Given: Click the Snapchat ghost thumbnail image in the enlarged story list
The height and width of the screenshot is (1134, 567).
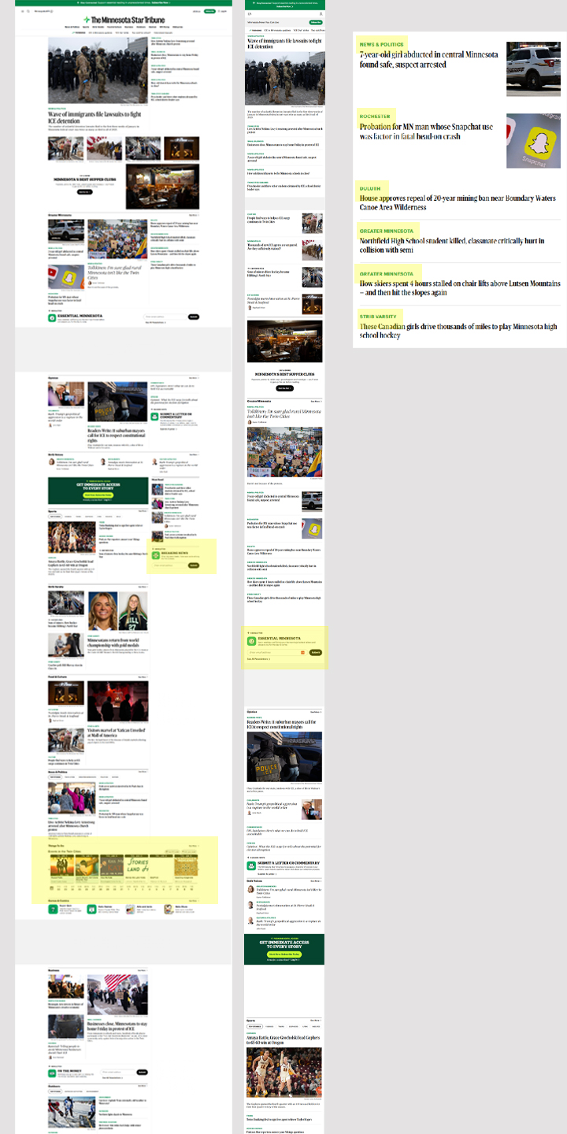Looking at the screenshot, I should 533,140.
